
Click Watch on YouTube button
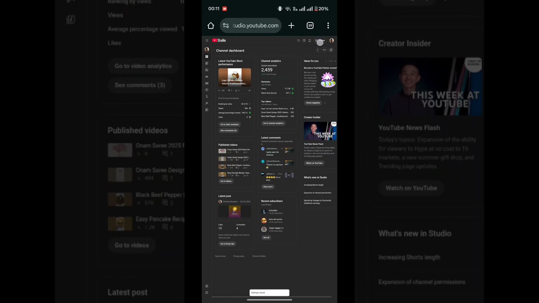314,163
